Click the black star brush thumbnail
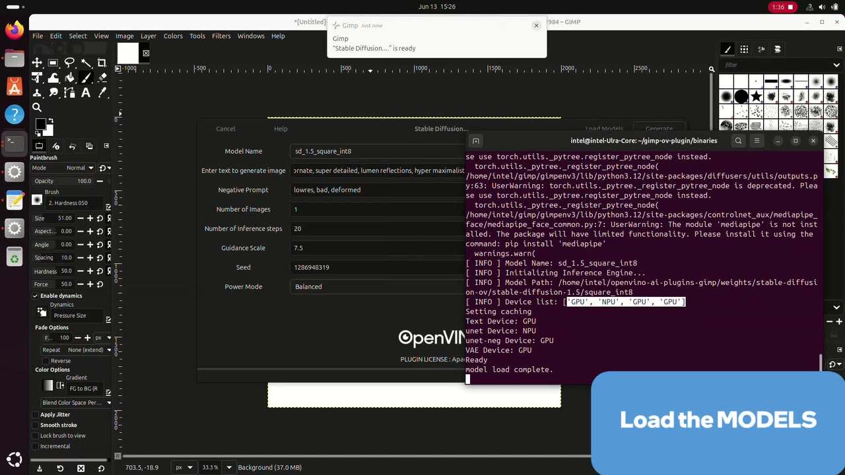845x475 pixels. pos(756,97)
